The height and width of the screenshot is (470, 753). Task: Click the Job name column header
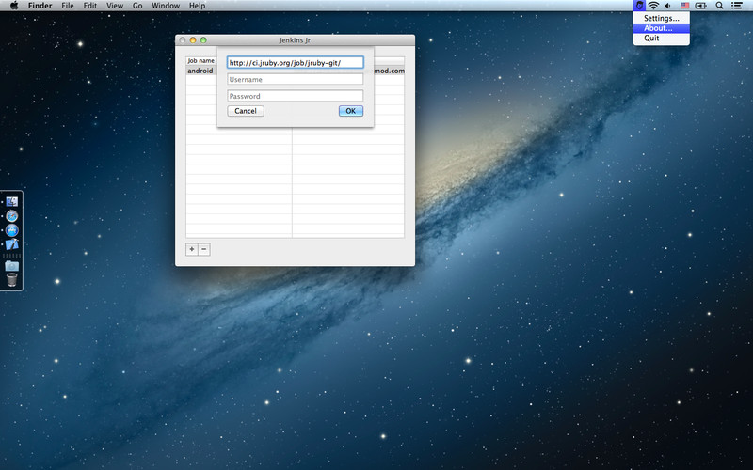click(x=201, y=61)
